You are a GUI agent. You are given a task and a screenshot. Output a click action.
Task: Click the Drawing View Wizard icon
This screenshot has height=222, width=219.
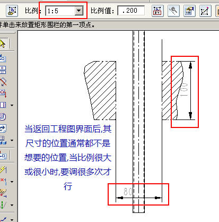[x=3, y=58]
